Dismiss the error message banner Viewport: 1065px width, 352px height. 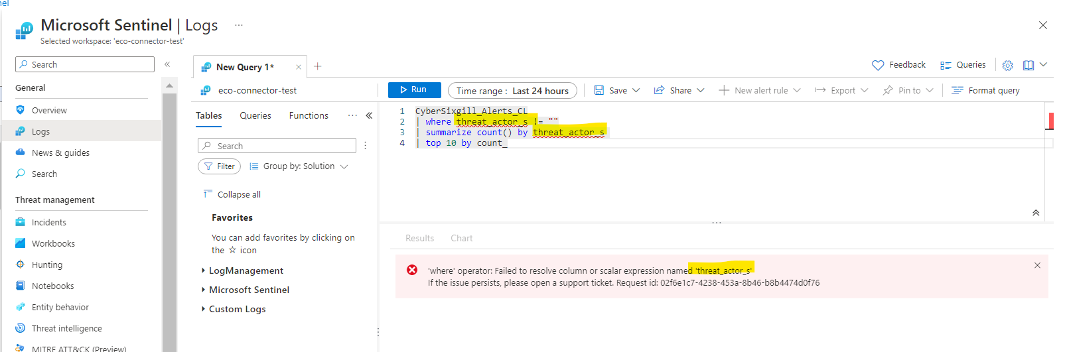click(x=1037, y=265)
